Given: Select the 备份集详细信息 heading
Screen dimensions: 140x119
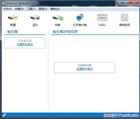Looking at the screenshot, I should click(x=65, y=32).
